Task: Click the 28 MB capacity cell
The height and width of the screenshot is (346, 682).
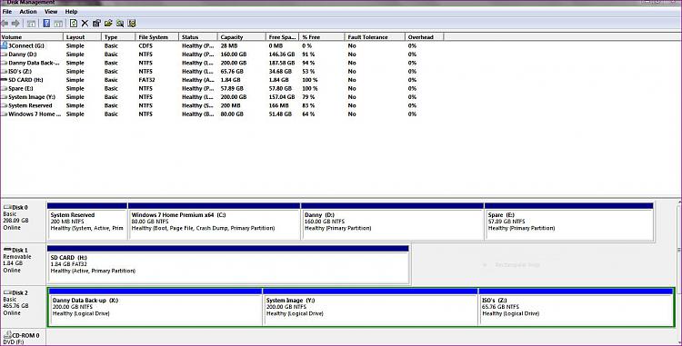Action: [229, 45]
